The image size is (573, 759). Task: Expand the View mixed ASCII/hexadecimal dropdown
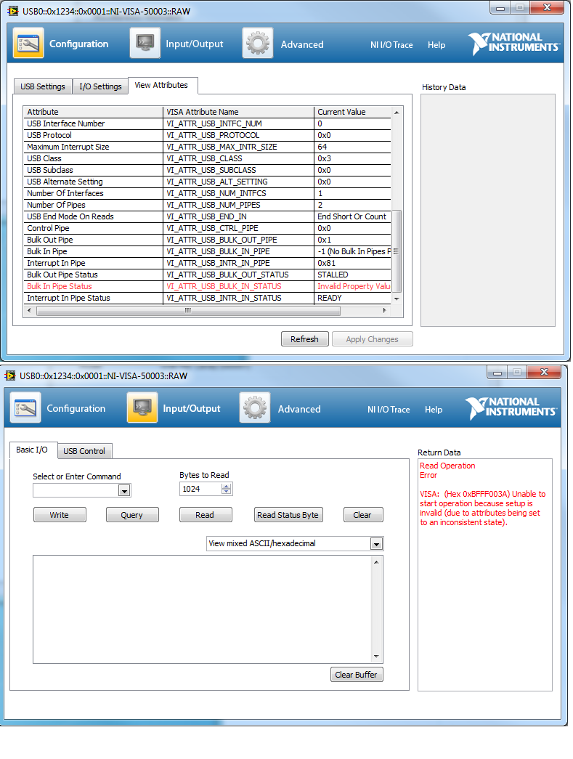pos(375,544)
